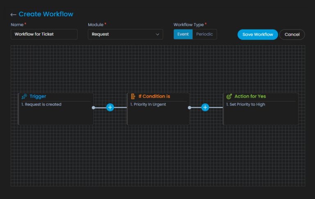
Task: Click the Module dropdown chevron arrow
Action: click(157, 34)
